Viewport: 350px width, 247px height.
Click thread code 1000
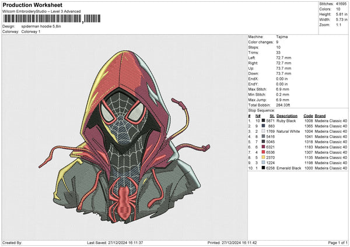tap(309, 168)
